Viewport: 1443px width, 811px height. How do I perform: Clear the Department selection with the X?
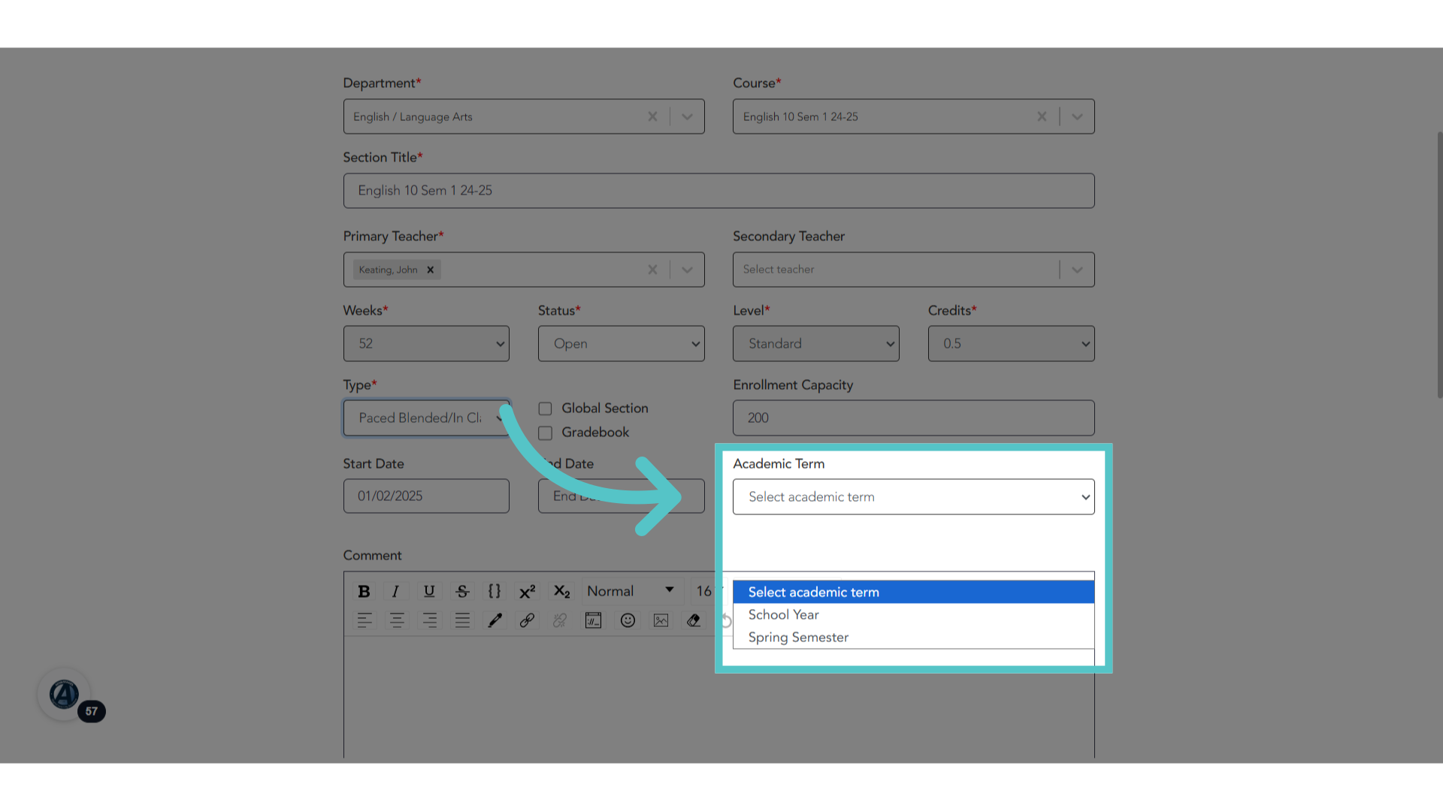[x=652, y=116]
